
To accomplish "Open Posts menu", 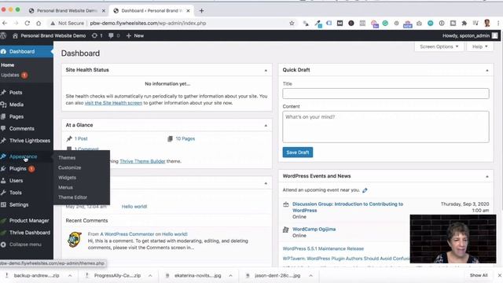I will tap(16, 93).
